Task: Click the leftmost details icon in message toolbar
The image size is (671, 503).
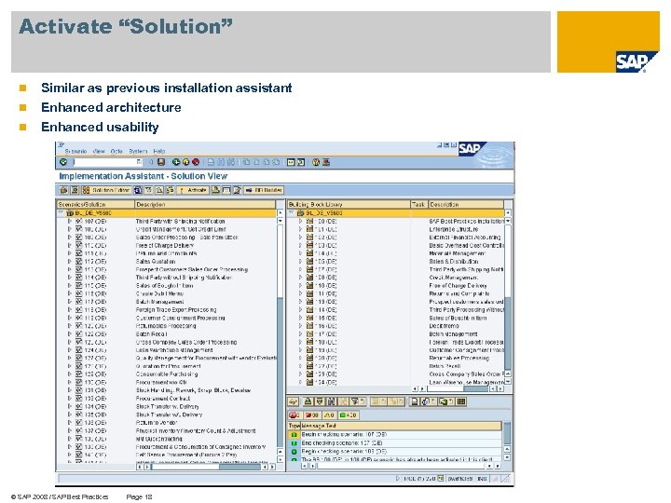Action: (x=293, y=401)
